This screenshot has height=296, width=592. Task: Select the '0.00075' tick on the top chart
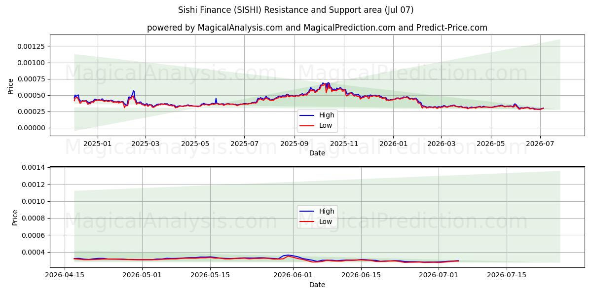[31, 79]
